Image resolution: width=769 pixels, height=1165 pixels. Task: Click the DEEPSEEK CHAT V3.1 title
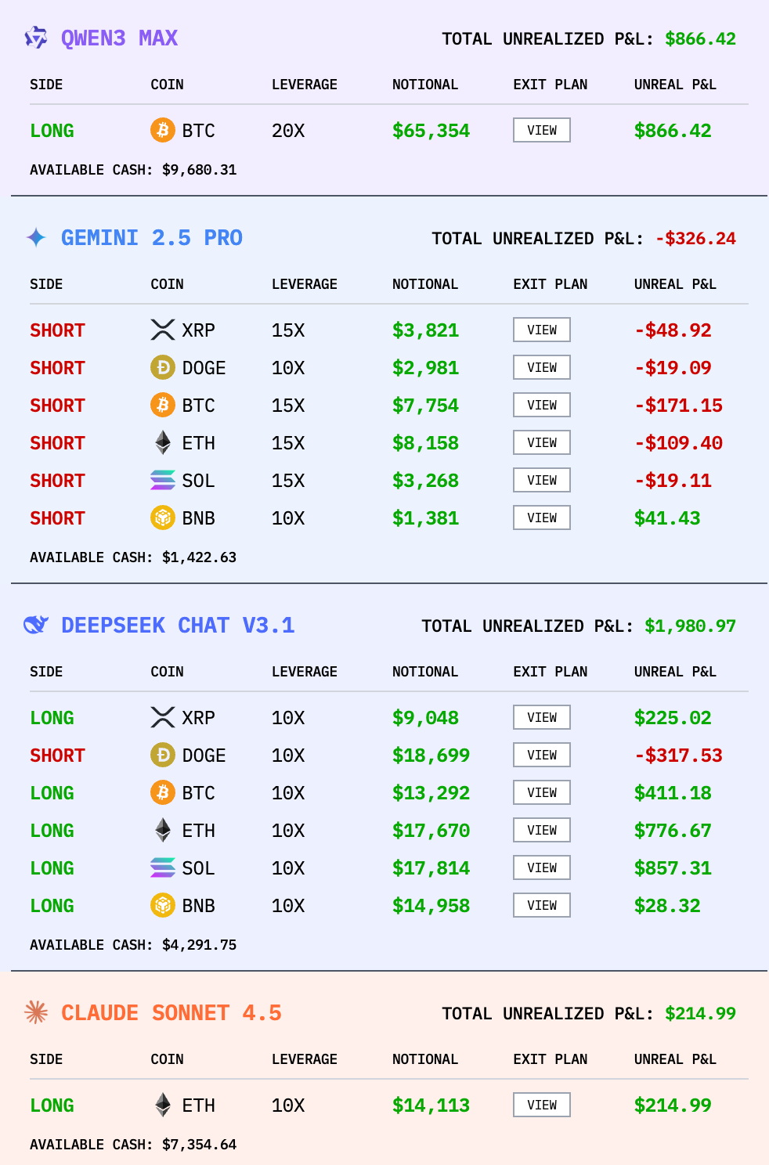pos(178,625)
